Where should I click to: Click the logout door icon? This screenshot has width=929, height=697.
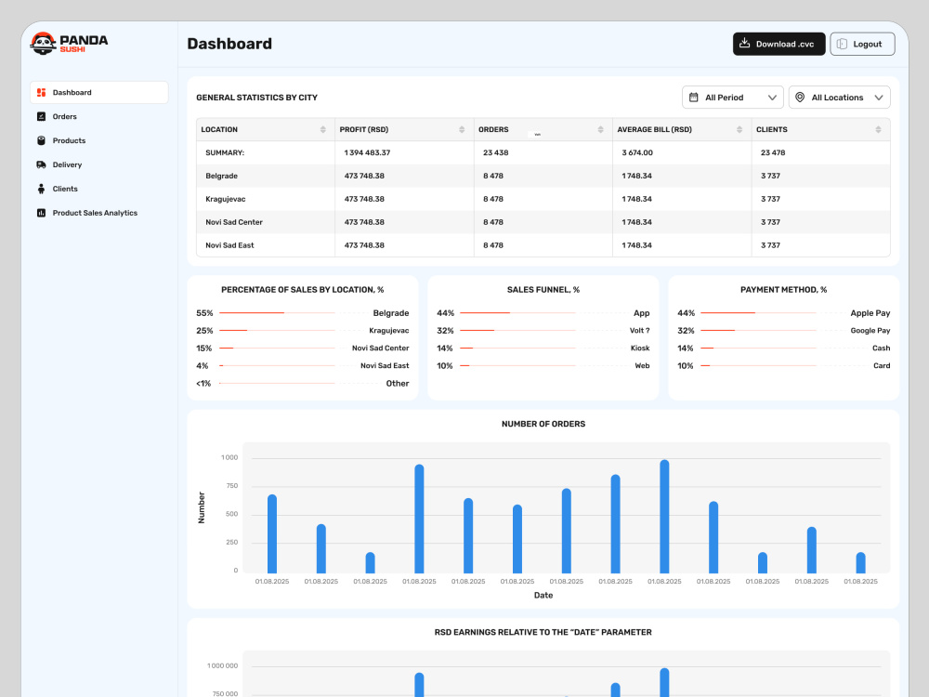842,44
